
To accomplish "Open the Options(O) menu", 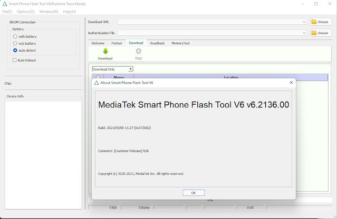I will tap(25, 12).
